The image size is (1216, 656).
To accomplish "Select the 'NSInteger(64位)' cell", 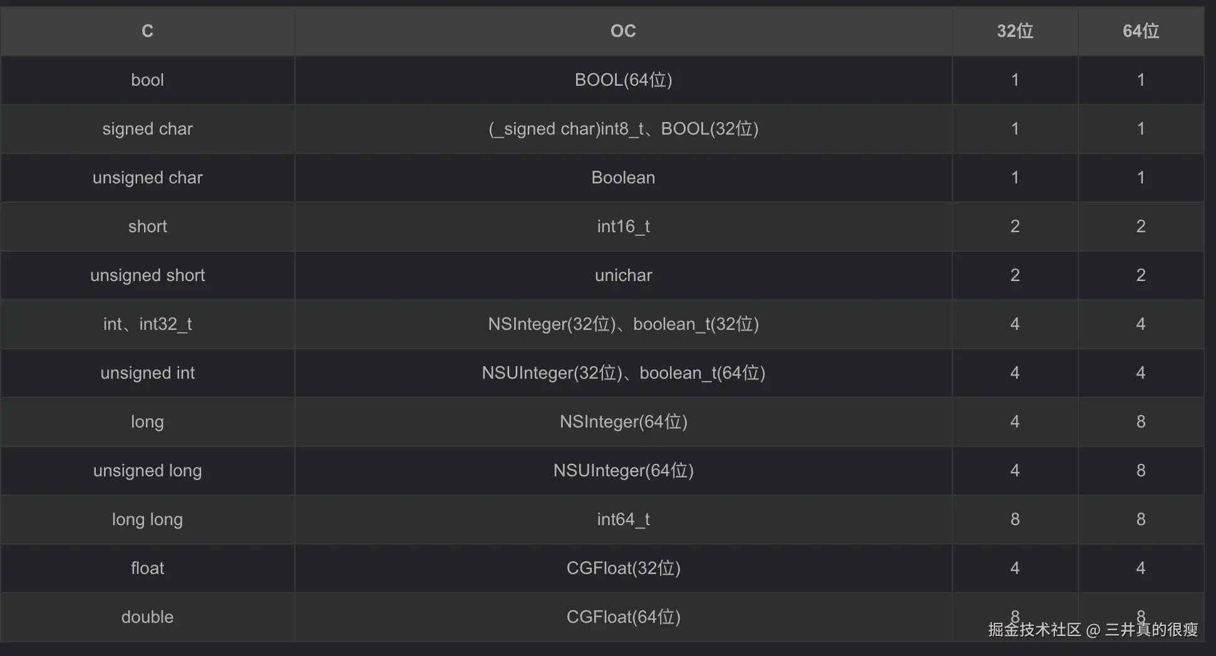I will [623, 422].
